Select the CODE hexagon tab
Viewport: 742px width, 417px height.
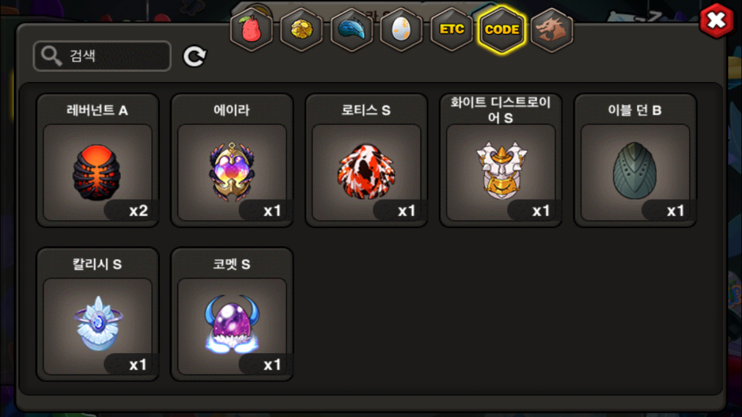point(502,29)
